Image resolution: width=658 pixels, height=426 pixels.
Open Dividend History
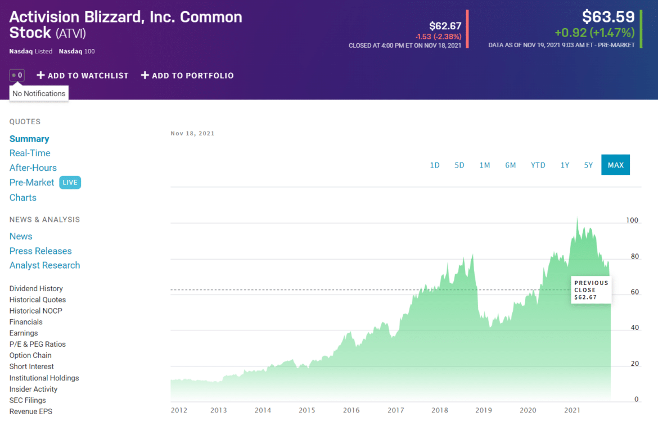(35, 288)
